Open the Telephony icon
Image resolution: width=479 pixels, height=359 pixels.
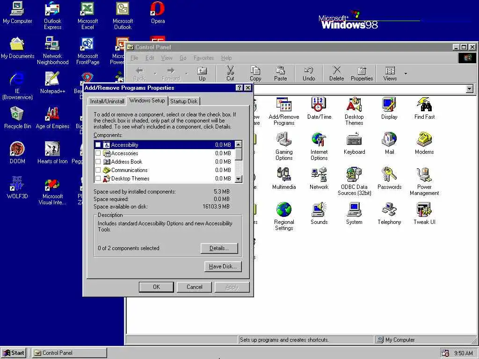[x=389, y=213]
